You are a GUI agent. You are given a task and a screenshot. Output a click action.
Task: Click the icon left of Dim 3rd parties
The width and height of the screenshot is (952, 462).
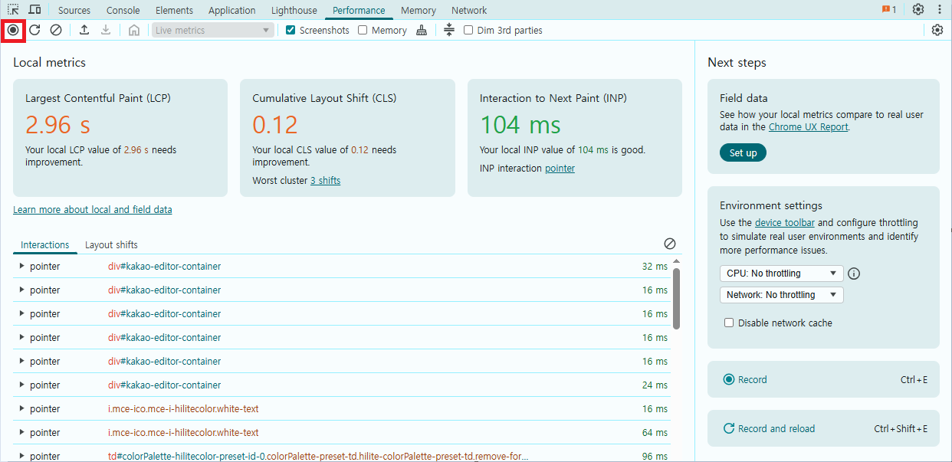pyautogui.click(x=449, y=30)
